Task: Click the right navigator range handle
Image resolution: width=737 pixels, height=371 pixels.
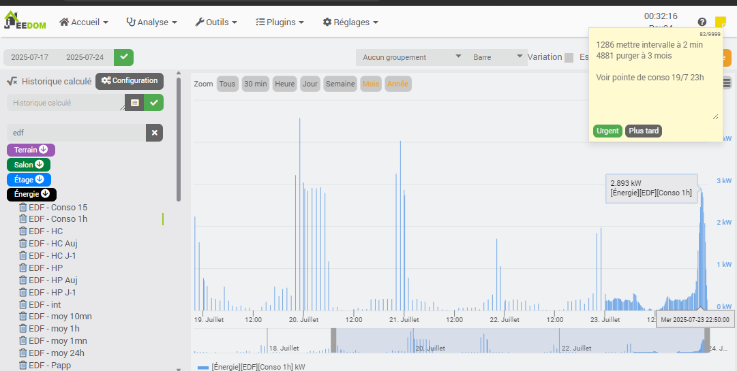Action: click(x=707, y=340)
